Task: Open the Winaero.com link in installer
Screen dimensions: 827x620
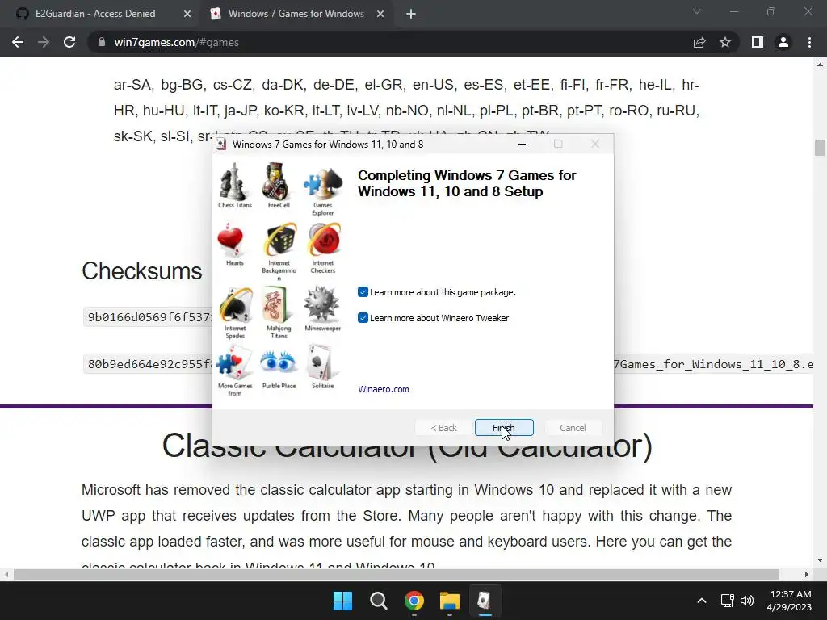Action: point(384,389)
